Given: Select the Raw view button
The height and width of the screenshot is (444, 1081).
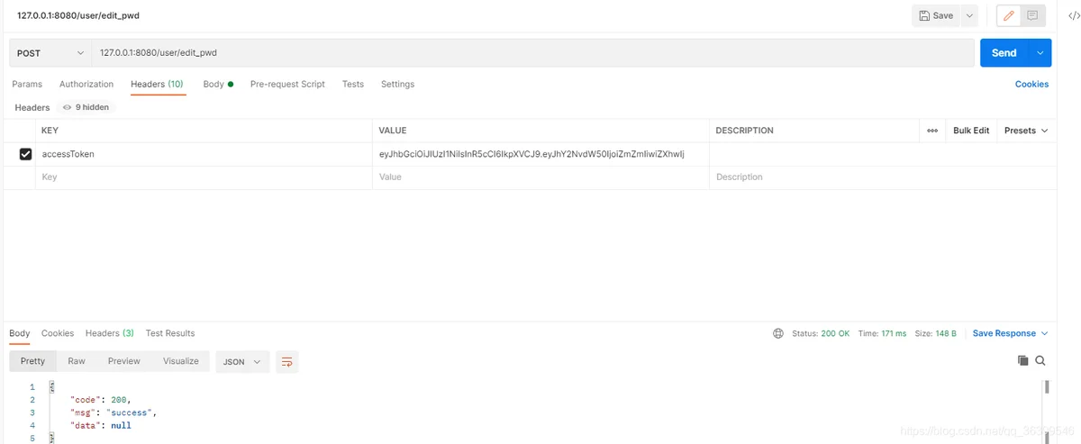Looking at the screenshot, I should [x=77, y=361].
